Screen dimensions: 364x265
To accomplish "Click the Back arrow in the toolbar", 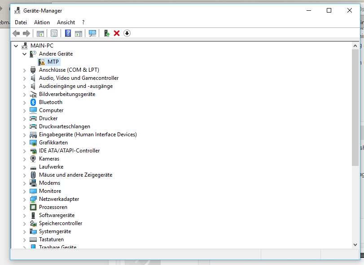I will coord(16,33).
